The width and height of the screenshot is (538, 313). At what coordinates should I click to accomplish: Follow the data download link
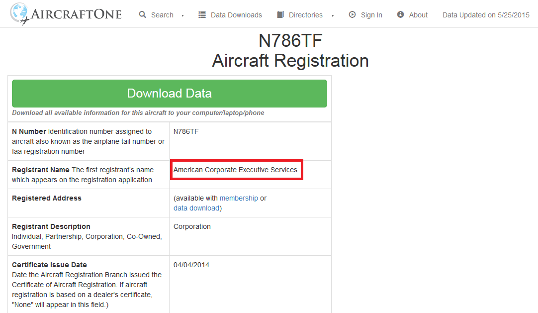click(196, 208)
